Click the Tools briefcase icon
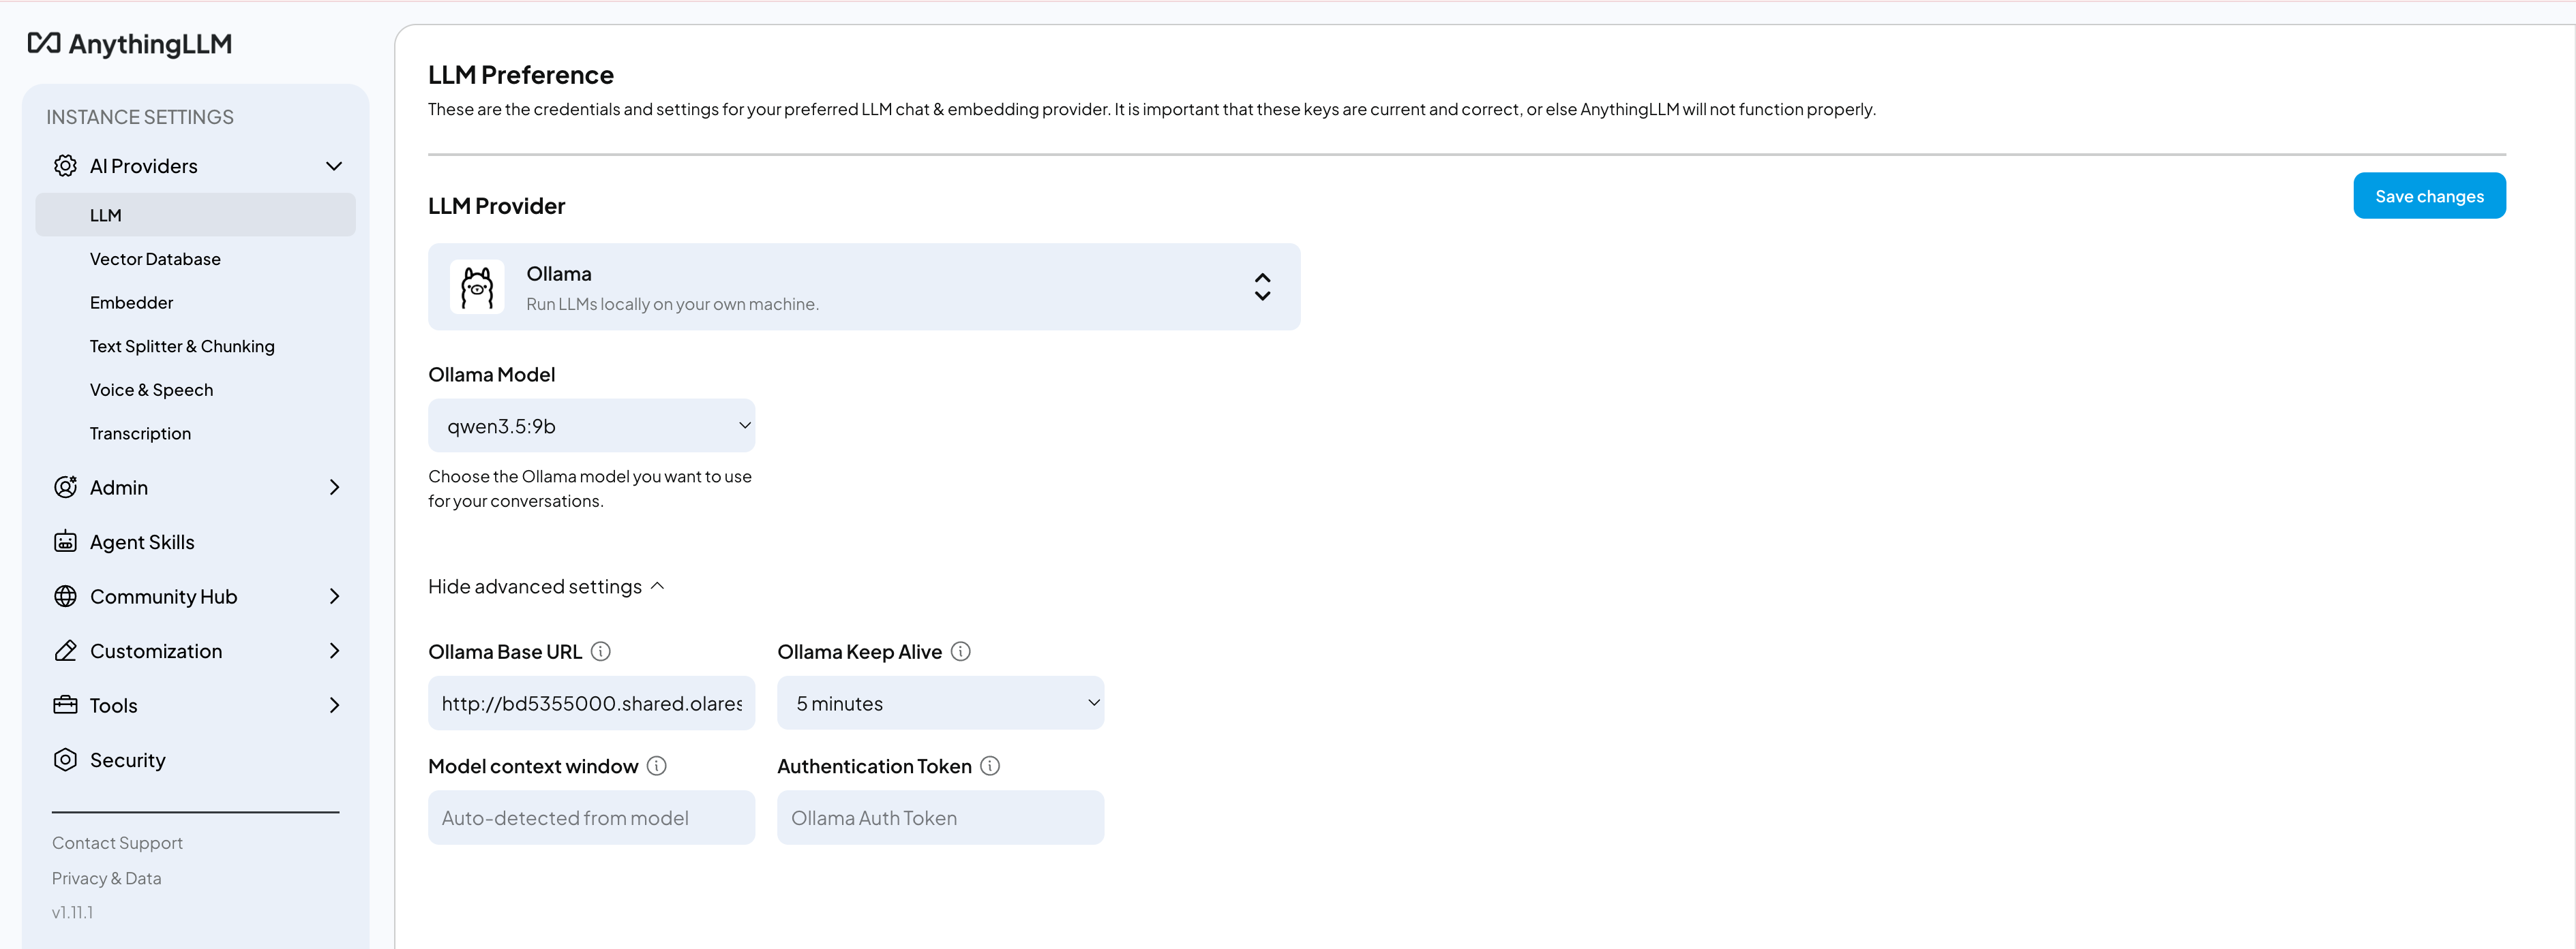 click(65, 704)
